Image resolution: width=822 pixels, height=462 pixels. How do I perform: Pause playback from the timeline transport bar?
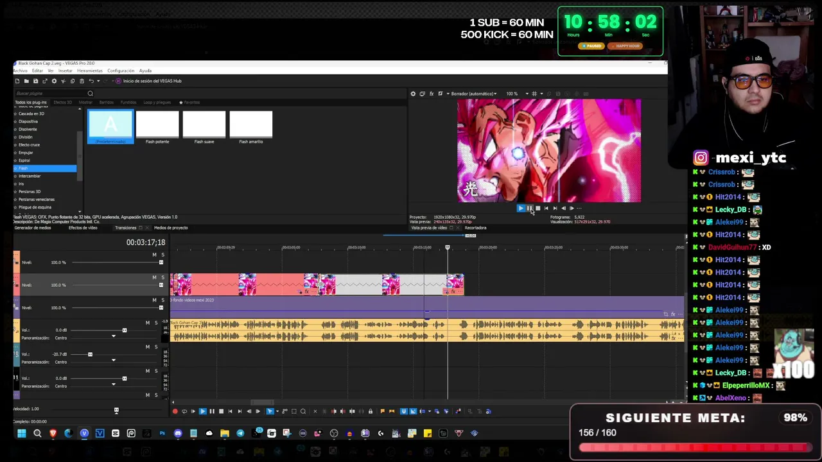(x=212, y=411)
